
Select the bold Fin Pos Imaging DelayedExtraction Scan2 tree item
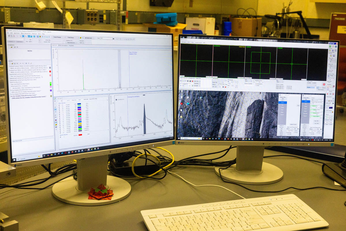tap(24, 96)
